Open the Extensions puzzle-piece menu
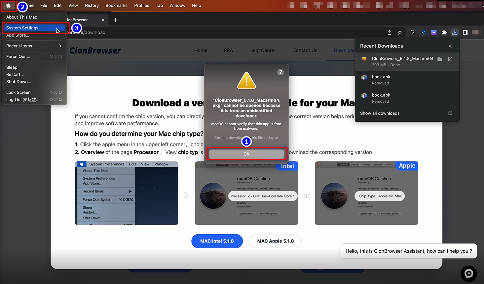Screen dimensions: 484x284 pyautogui.click(x=444, y=32)
